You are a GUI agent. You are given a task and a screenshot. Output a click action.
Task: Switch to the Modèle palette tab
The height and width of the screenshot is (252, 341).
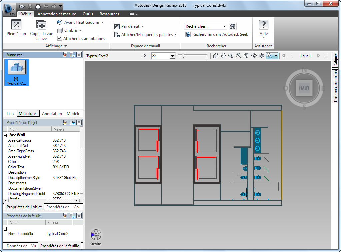(x=73, y=113)
